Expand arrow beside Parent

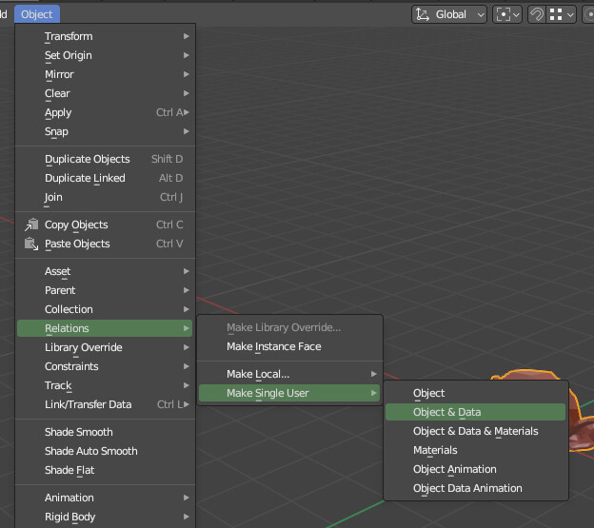point(186,290)
